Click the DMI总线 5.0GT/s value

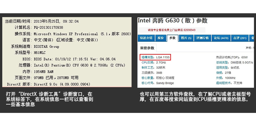point(242,62)
